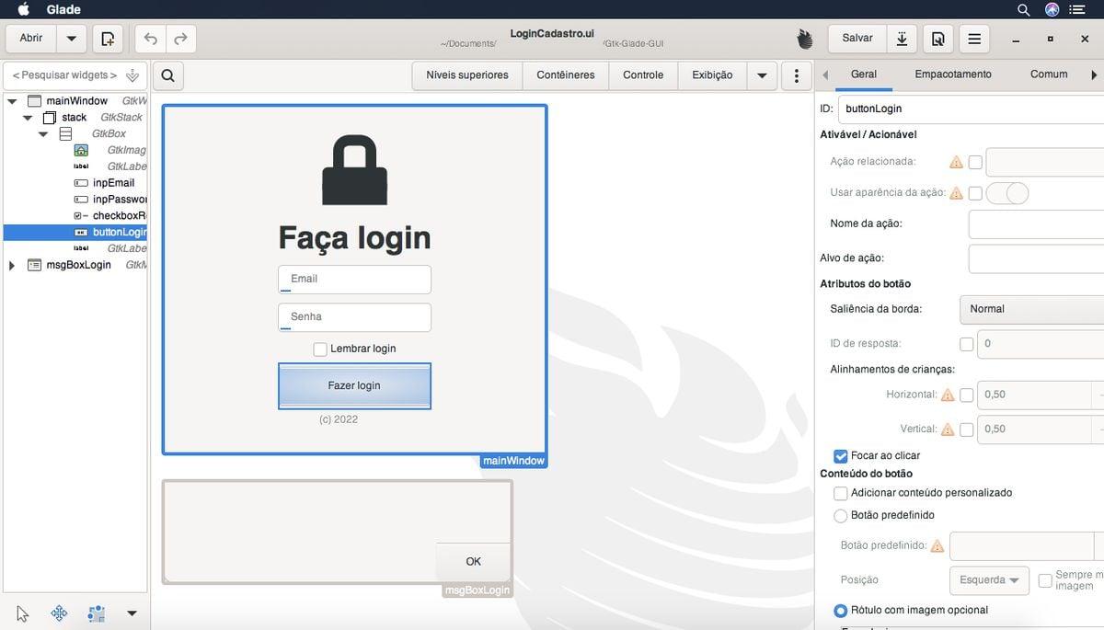
Task: Switch to the Empacotamento tab
Action: pyautogui.click(x=953, y=74)
